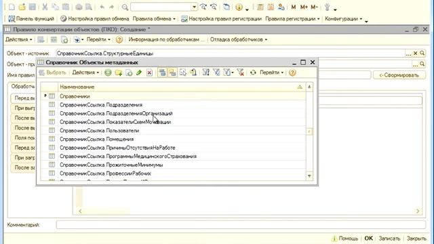Toggle hierarchical view icon
The width and height of the screenshot is (434, 244).
(x=163, y=73)
